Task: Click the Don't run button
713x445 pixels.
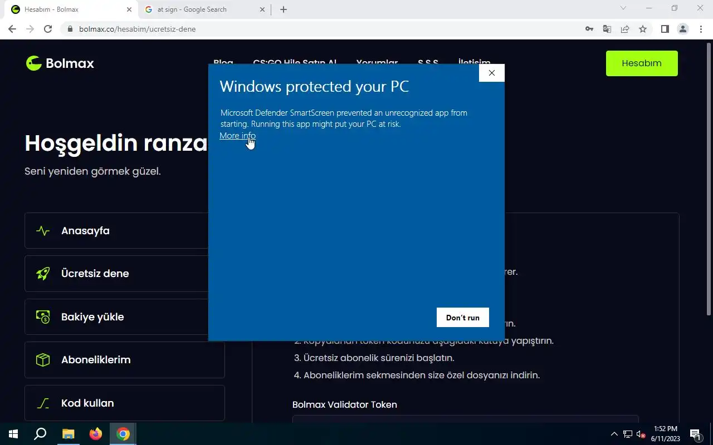Action: coord(462,318)
